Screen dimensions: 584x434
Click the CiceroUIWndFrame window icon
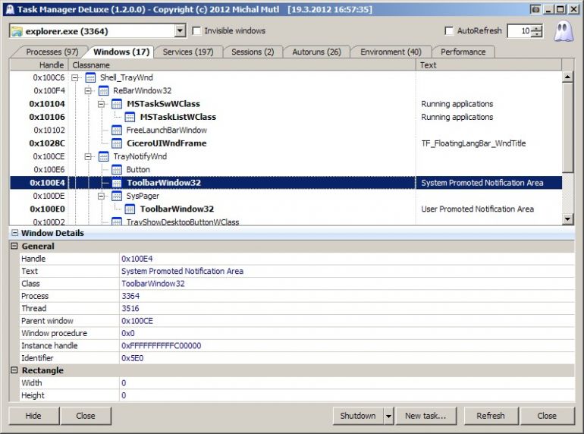tap(118, 143)
